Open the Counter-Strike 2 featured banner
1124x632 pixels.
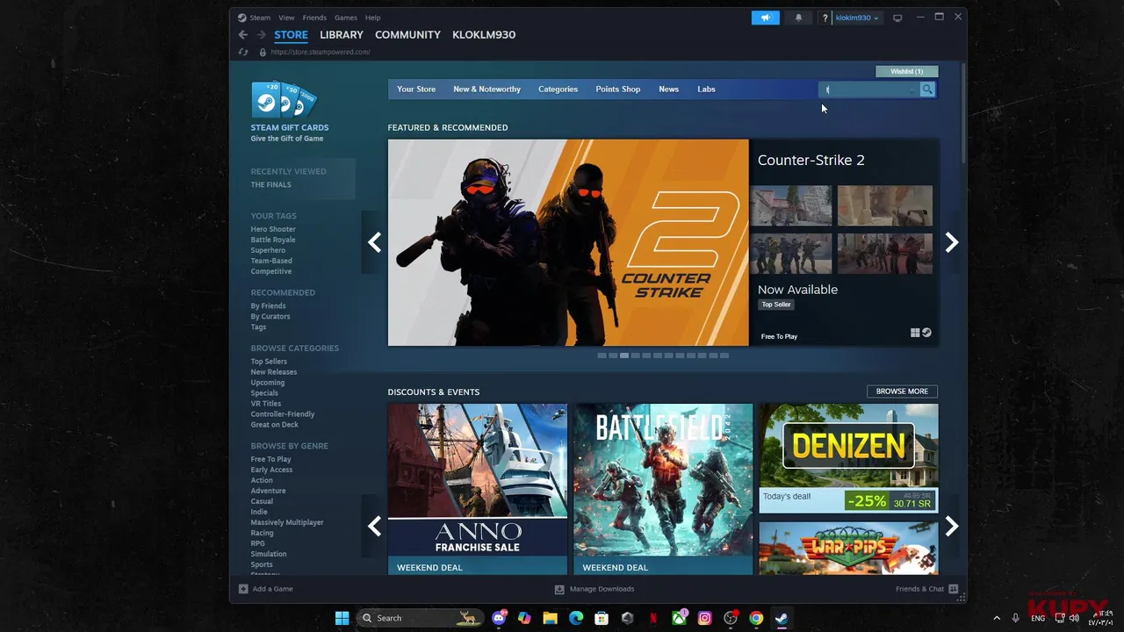pos(568,242)
